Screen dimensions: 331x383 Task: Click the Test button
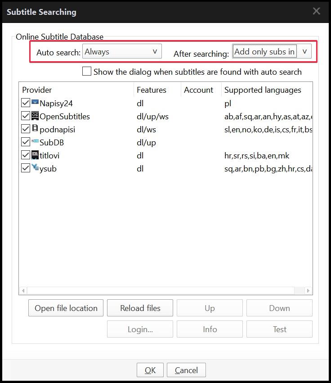pos(279,329)
